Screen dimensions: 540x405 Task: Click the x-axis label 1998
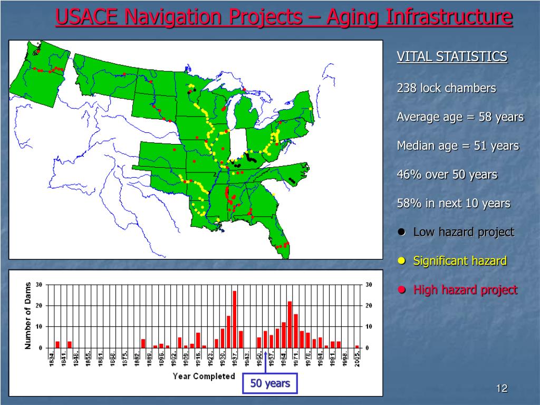click(x=345, y=359)
